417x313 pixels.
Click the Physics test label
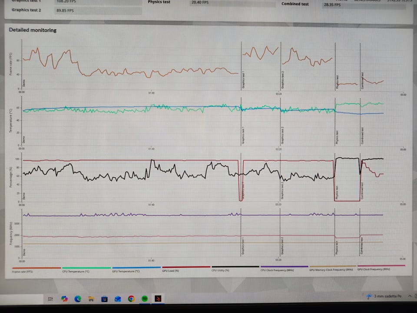(159, 2)
